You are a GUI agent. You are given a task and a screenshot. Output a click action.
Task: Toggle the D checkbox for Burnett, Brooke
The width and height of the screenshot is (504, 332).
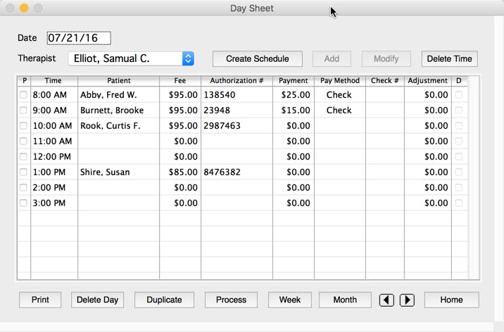click(459, 110)
